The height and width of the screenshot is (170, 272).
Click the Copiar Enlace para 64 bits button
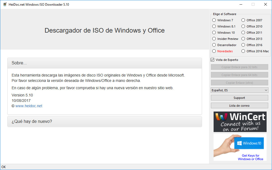pyautogui.click(x=240, y=75)
